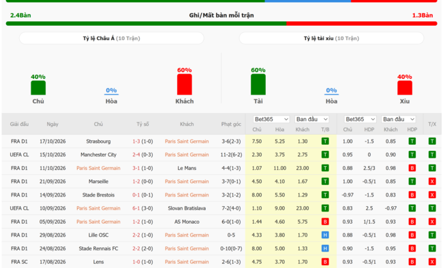Click the 0-10(0-7) corner stat
The height and width of the screenshot is (268, 443).
[x=231, y=248]
